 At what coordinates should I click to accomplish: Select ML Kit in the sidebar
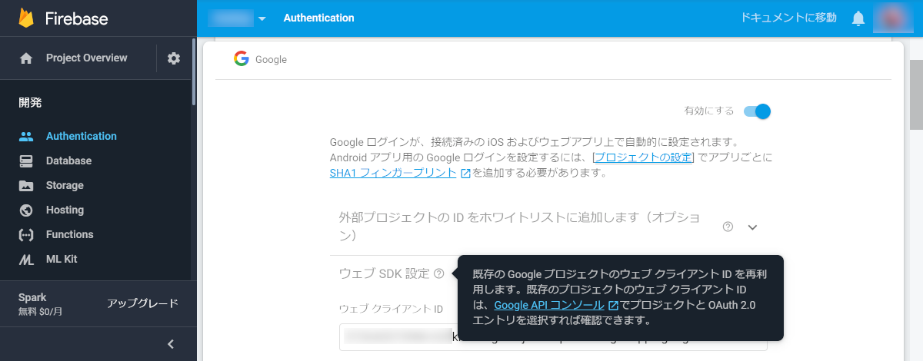[x=62, y=259]
